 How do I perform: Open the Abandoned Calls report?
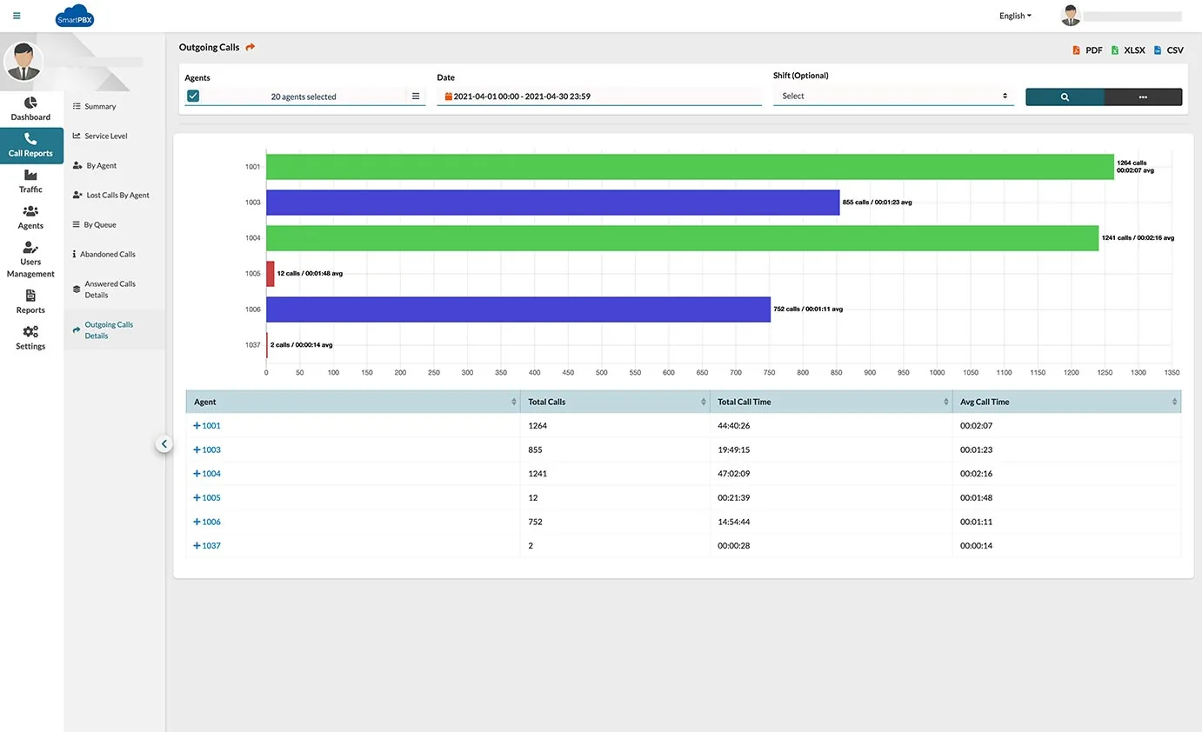coord(109,255)
